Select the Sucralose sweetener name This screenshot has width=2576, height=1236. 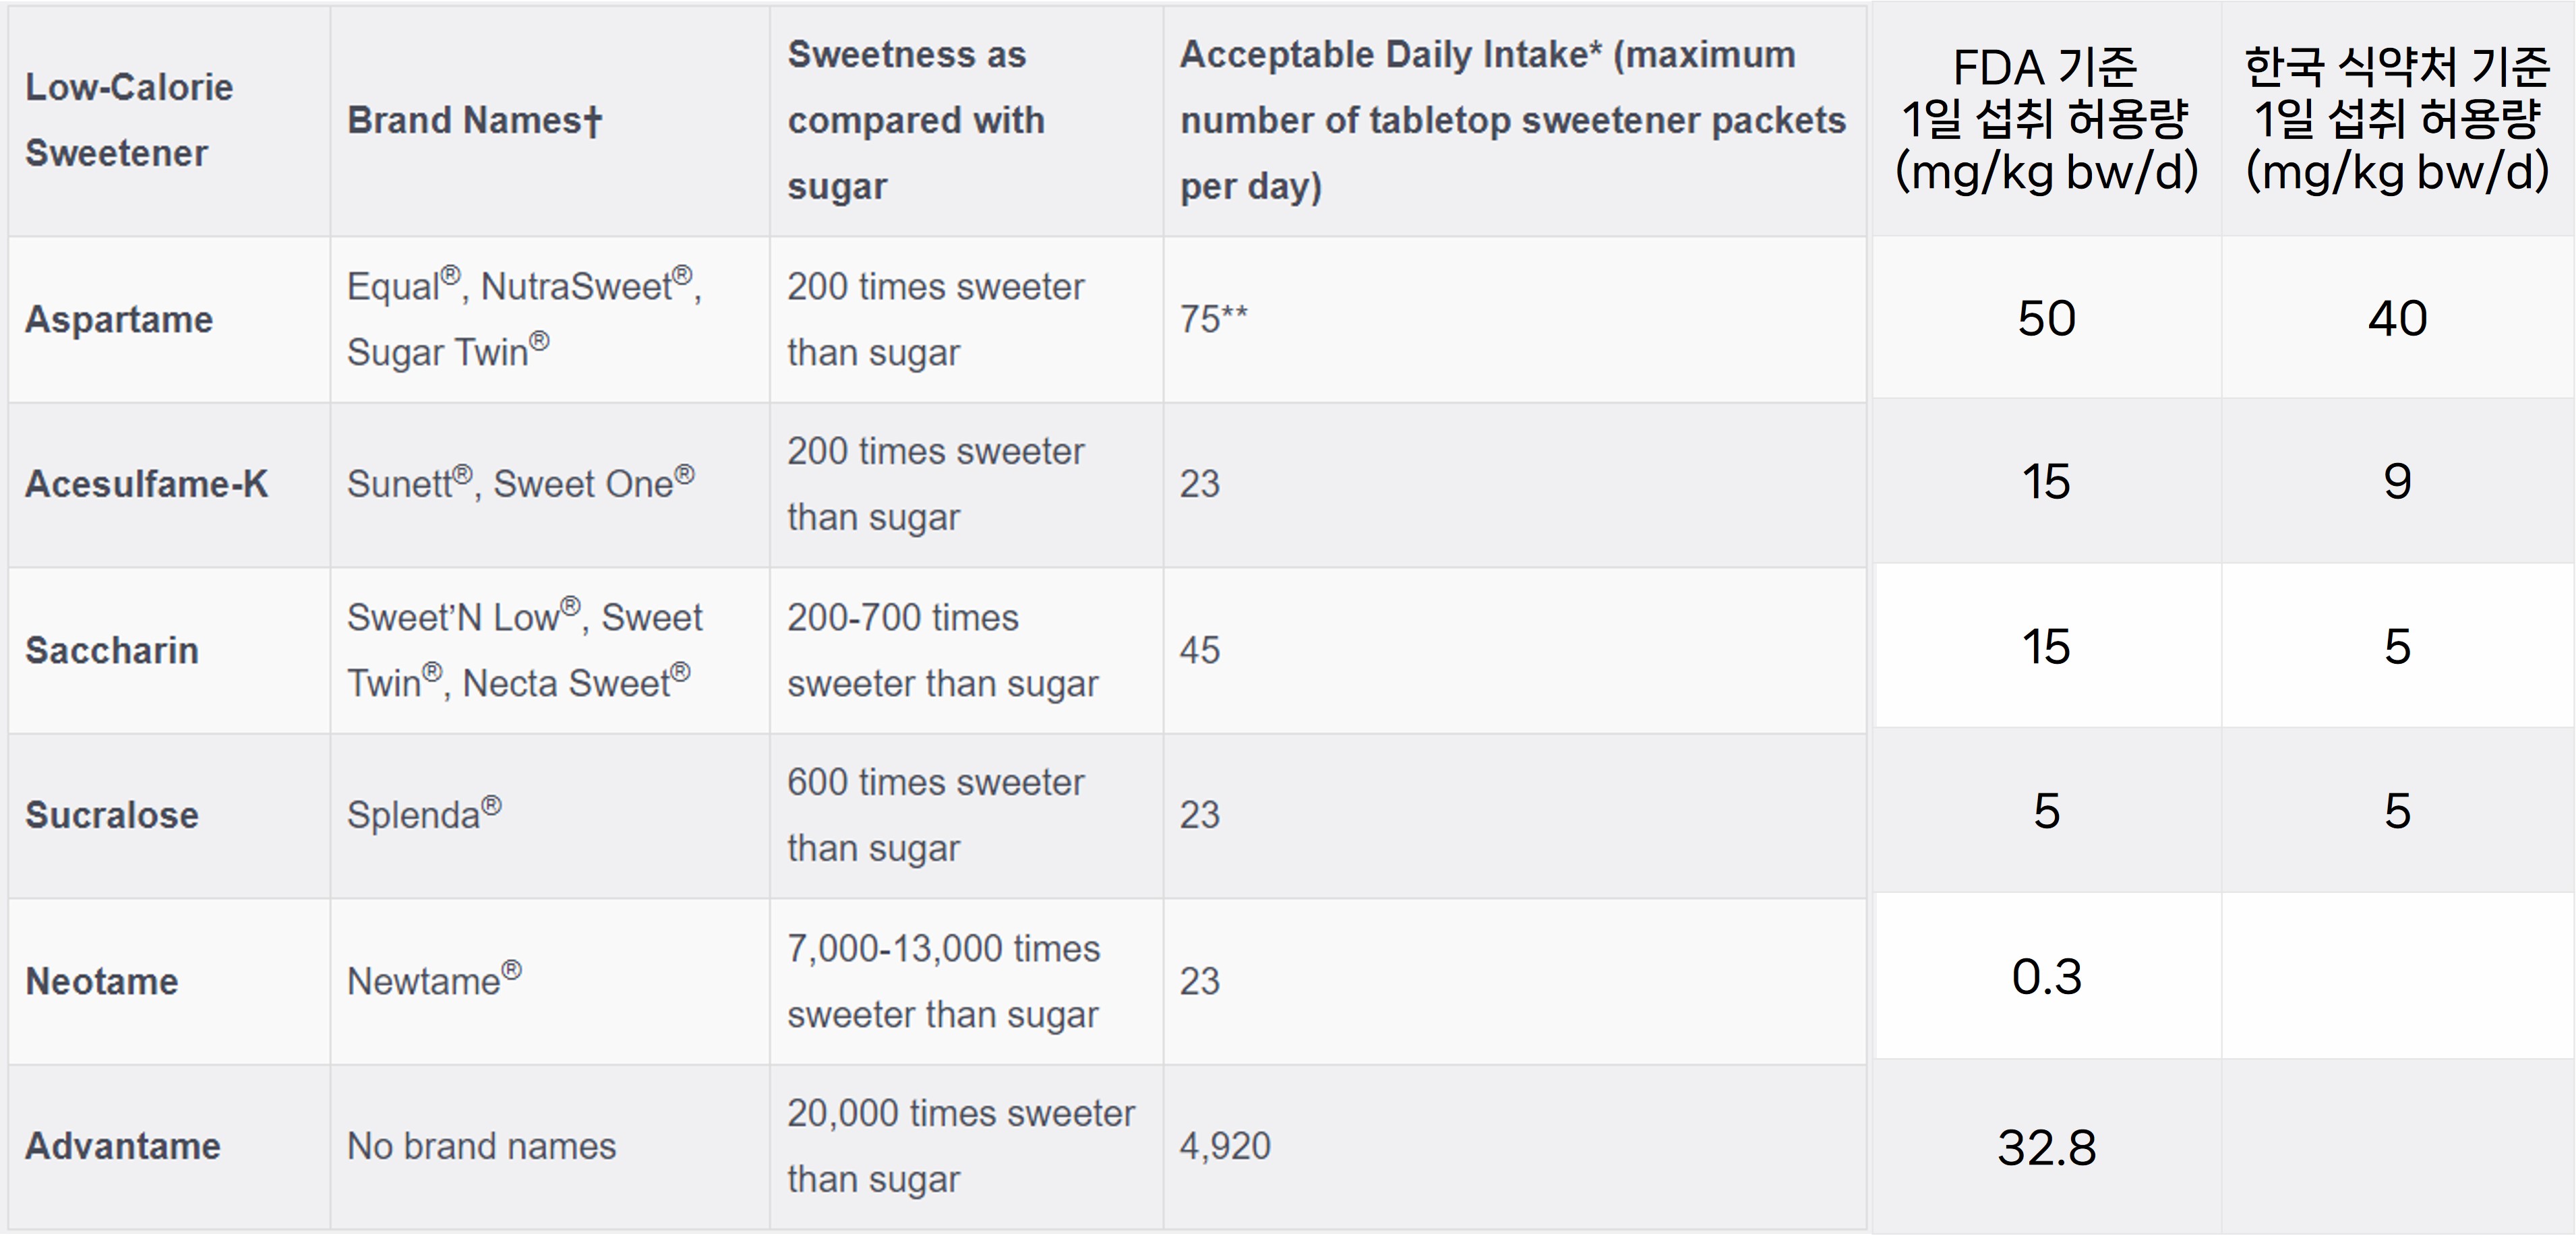[x=112, y=815]
